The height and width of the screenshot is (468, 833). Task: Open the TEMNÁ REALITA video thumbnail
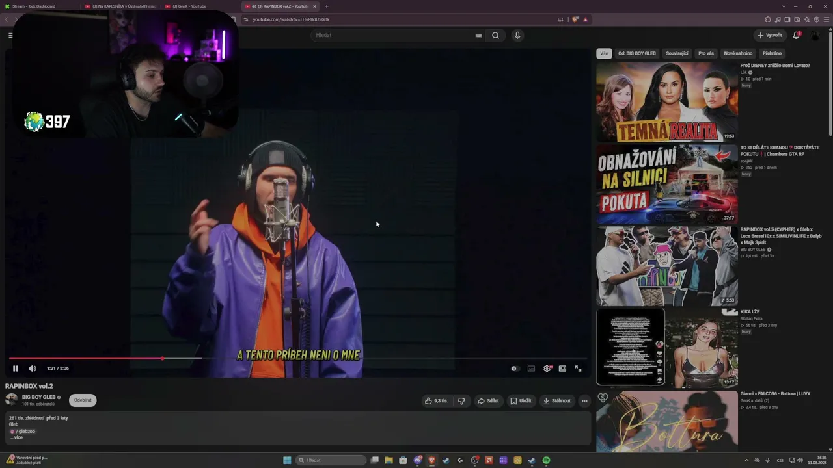667,101
